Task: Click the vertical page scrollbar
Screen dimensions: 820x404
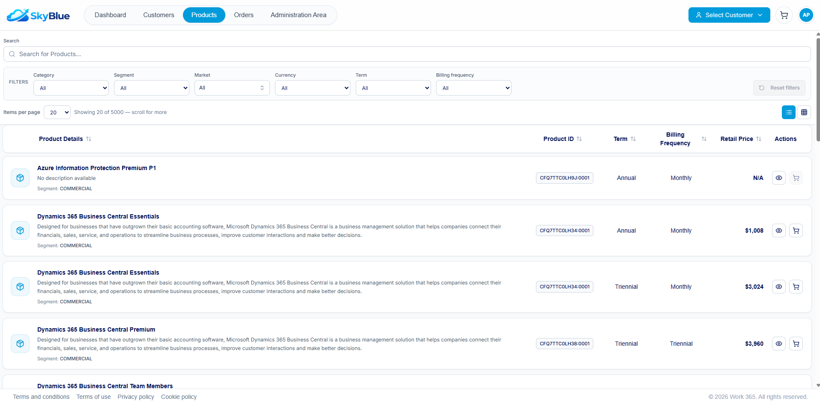Action: click(818, 90)
